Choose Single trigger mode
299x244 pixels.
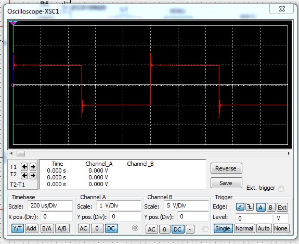(223, 228)
